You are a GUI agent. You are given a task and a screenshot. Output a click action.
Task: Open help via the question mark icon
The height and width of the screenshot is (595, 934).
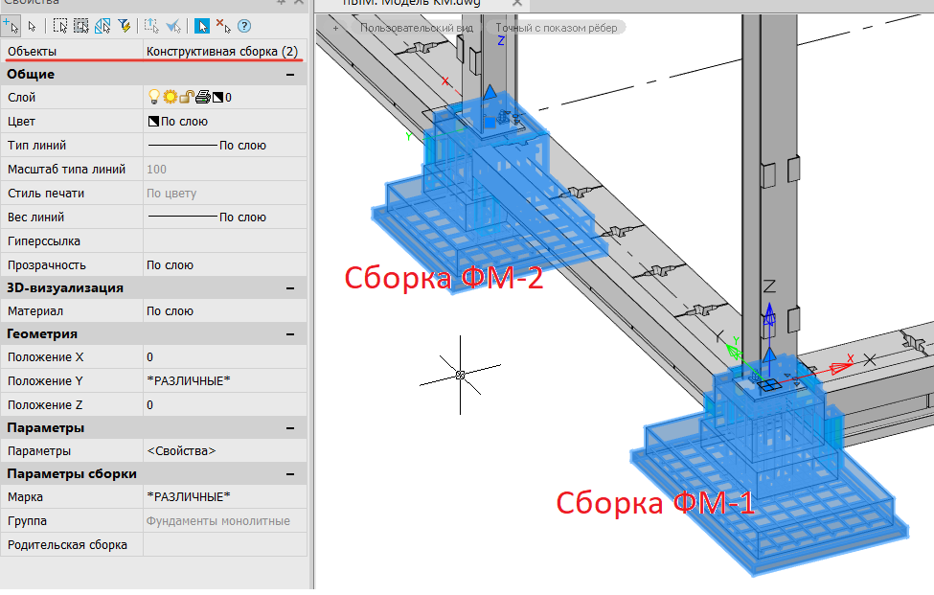click(244, 26)
